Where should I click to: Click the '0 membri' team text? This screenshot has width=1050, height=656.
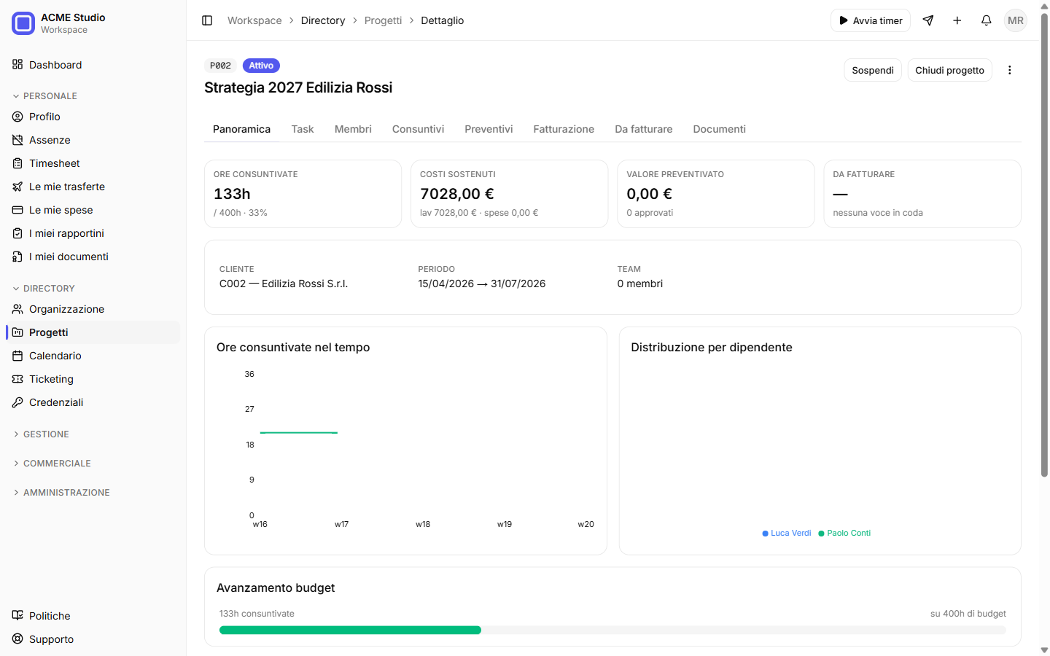coord(640,284)
